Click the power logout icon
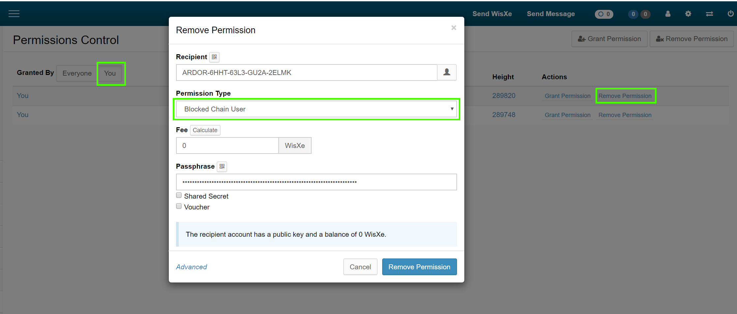737x314 pixels. [730, 14]
